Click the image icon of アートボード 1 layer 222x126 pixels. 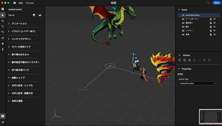183,19
